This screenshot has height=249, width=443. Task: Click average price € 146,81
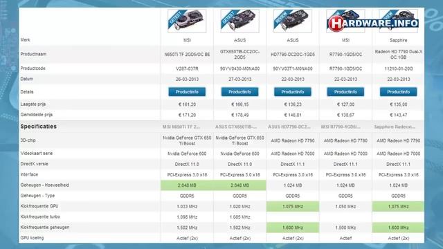pos(293,116)
